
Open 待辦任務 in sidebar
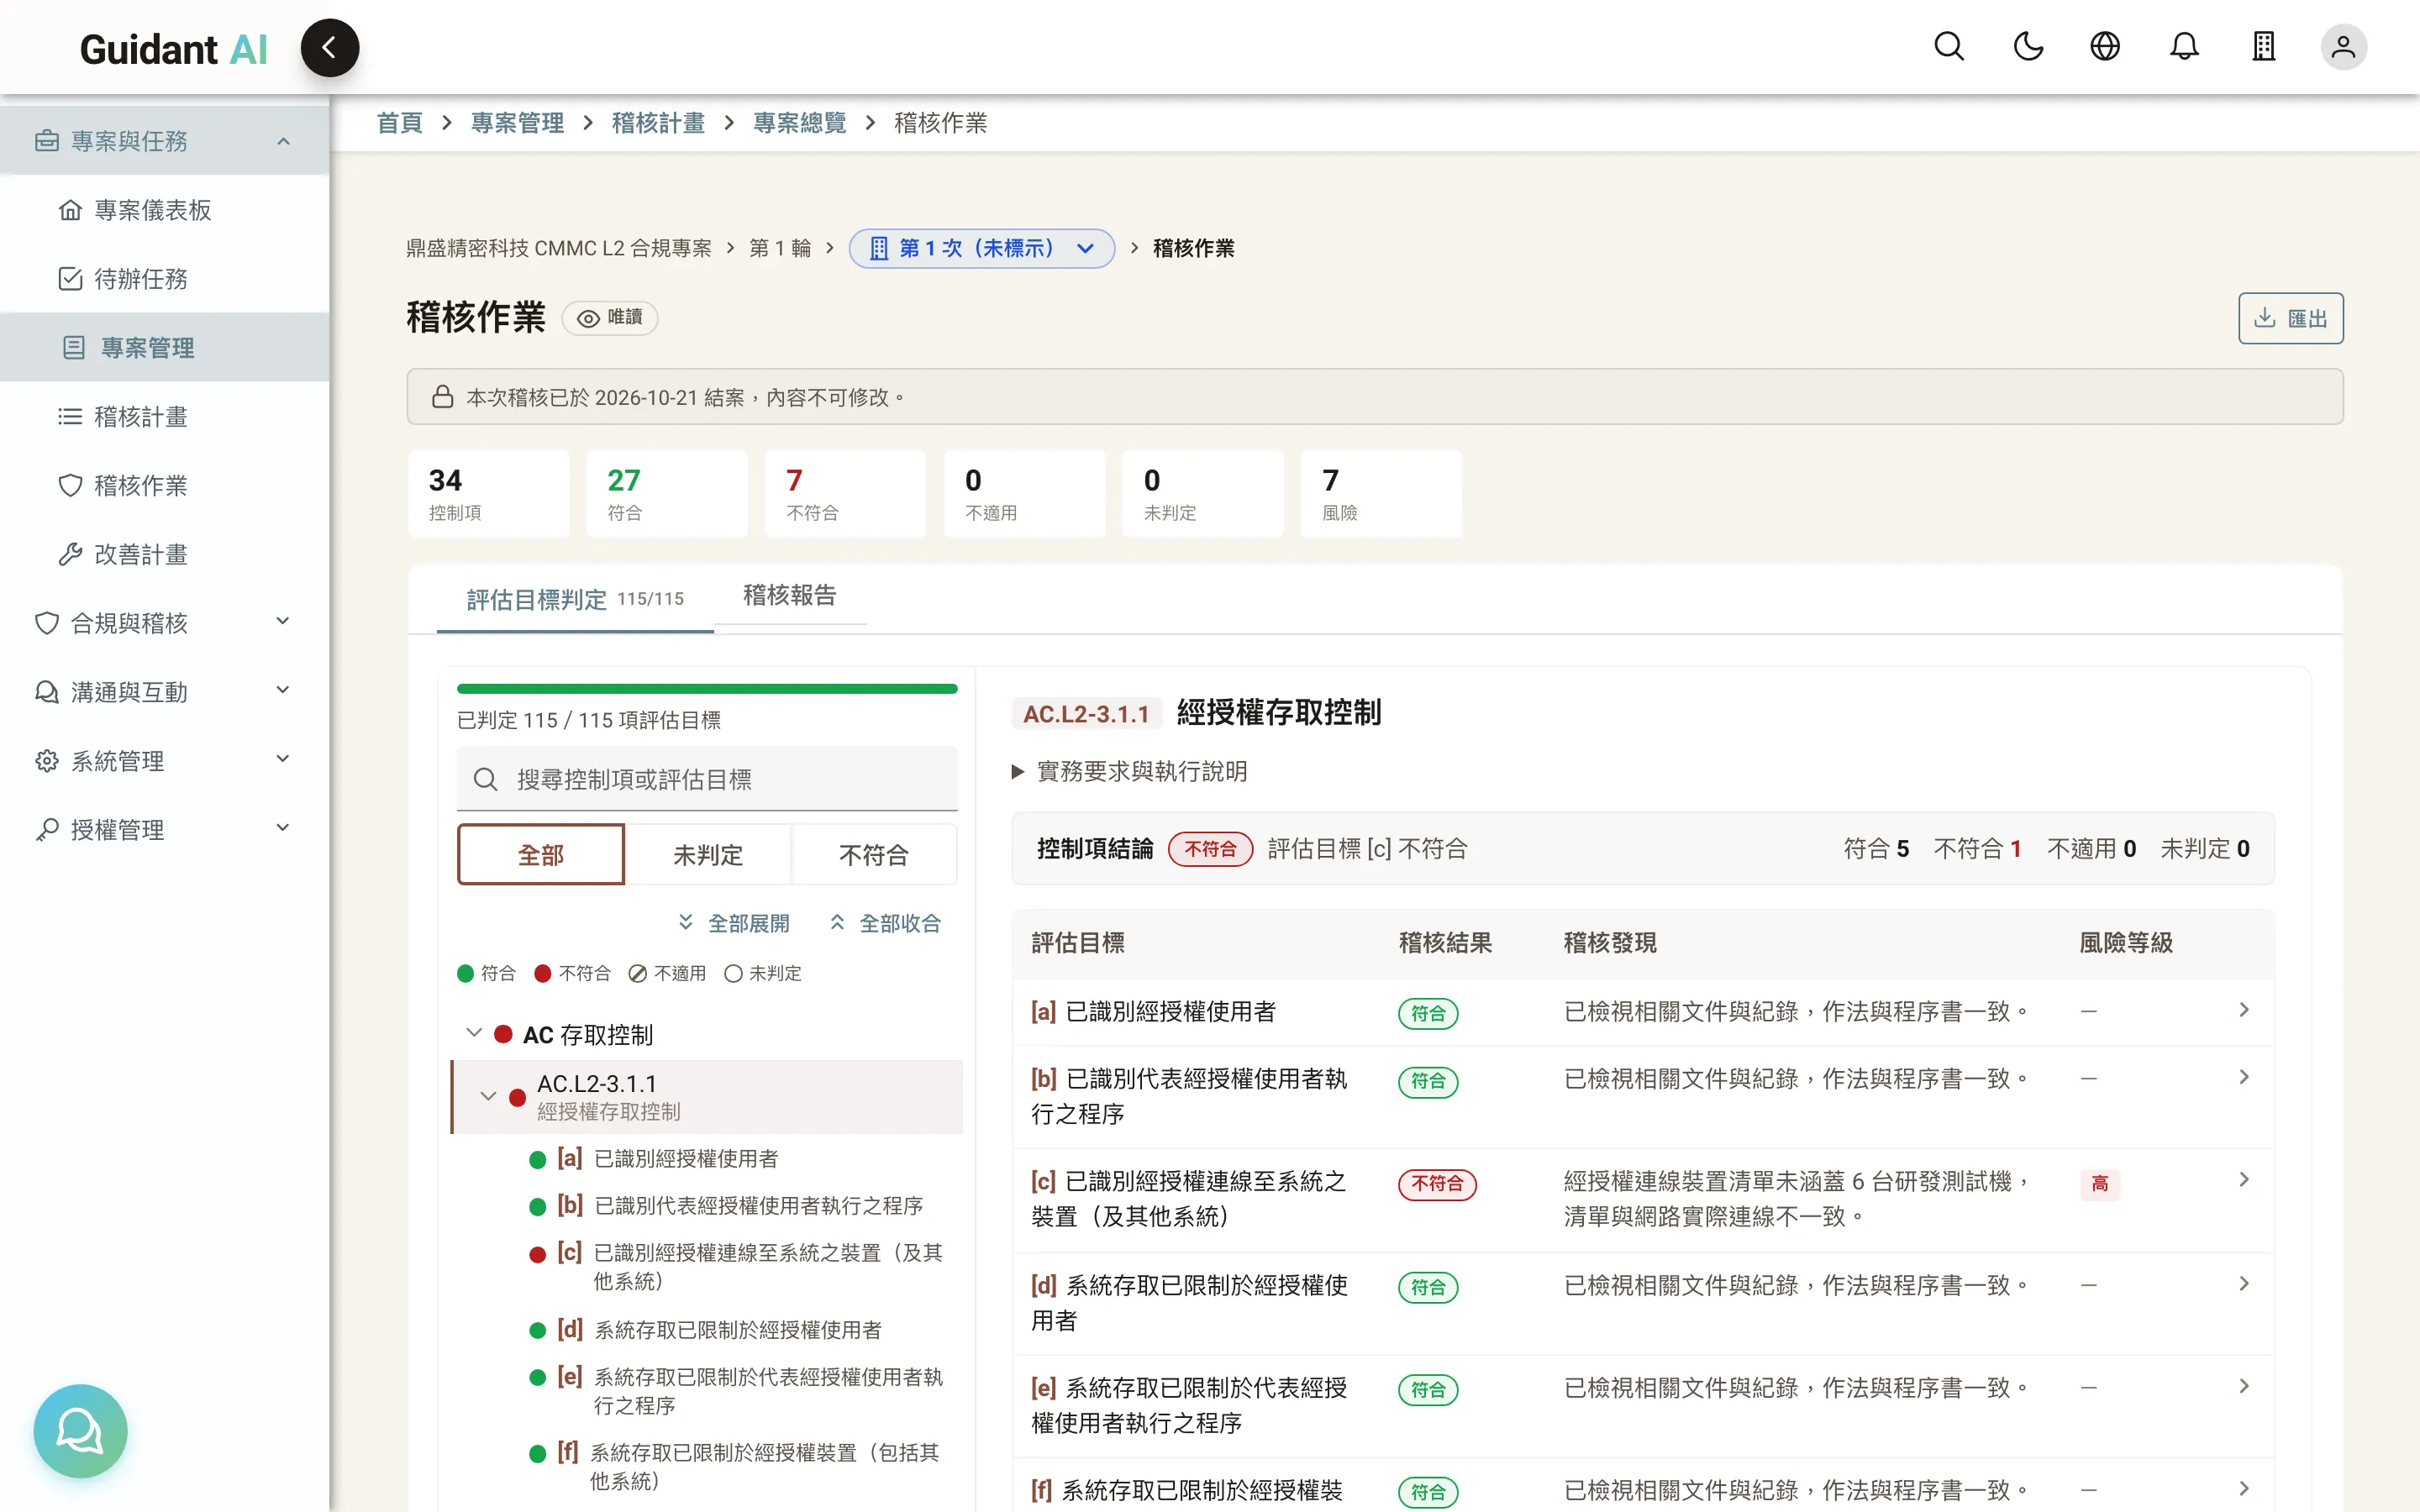[x=164, y=279]
